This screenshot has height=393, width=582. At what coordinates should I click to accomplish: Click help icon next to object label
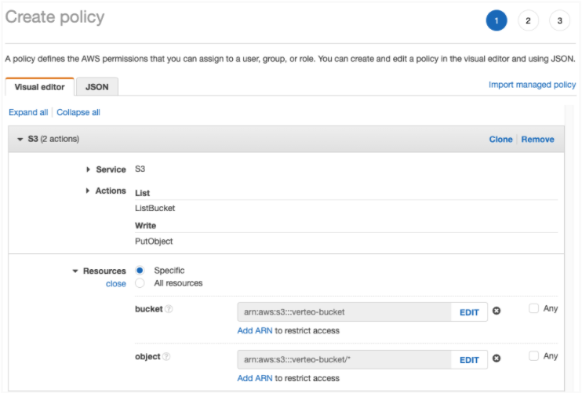click(x=167, y=357)
